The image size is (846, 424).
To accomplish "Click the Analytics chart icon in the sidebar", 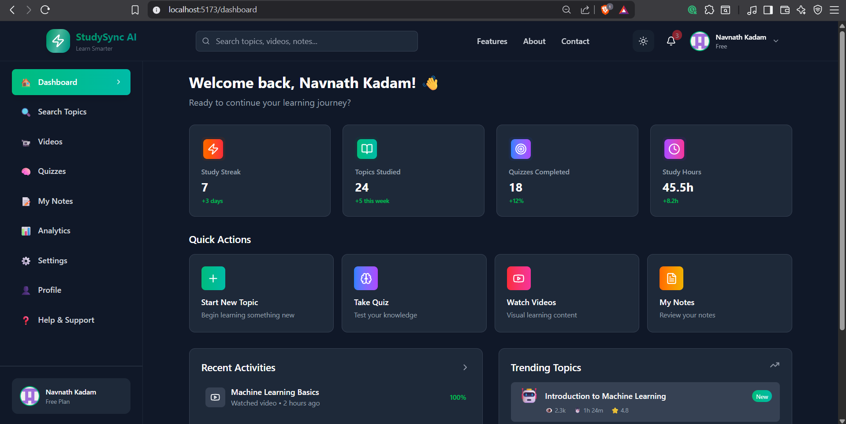I will coord(26,231).
